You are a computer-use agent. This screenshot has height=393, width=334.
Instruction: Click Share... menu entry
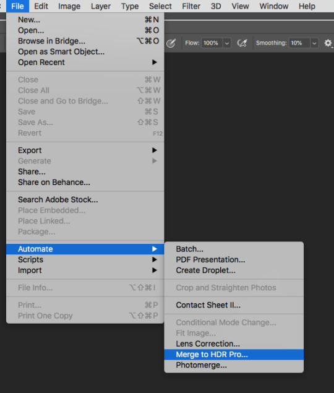point(85,171)
